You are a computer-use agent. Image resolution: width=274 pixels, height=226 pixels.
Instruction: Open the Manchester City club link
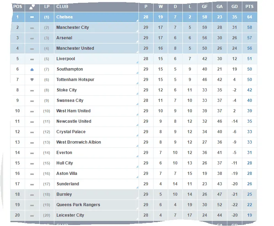click(x=72, y=27)
